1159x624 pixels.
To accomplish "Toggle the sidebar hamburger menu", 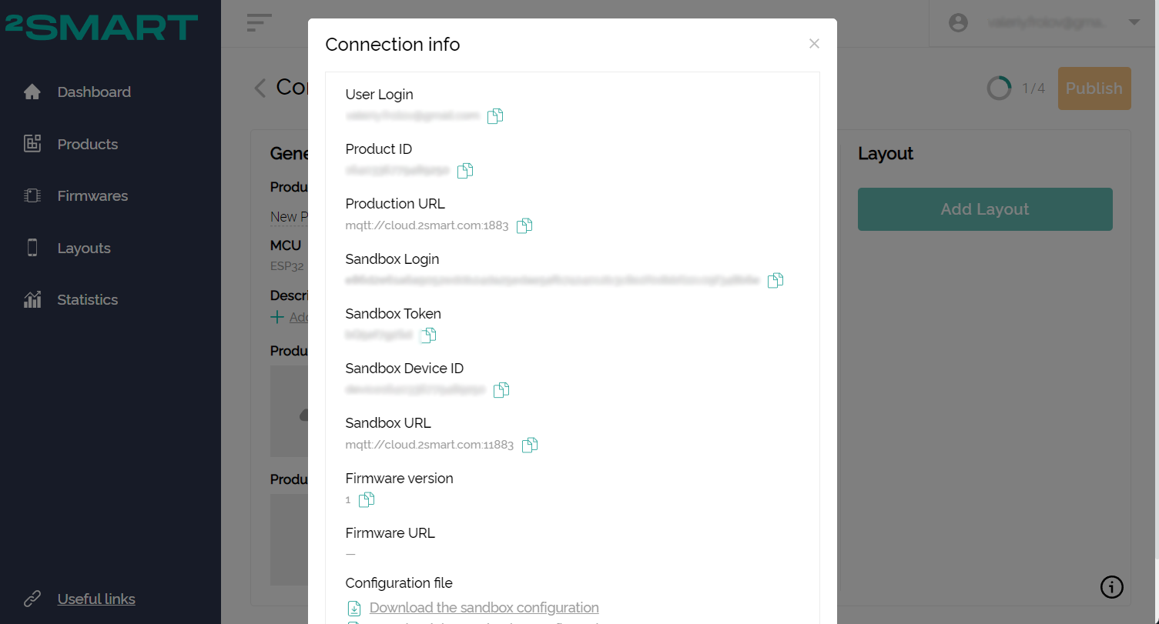I will pos(260,23).
